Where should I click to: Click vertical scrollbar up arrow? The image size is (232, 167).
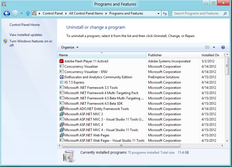[x=227, y=54]
